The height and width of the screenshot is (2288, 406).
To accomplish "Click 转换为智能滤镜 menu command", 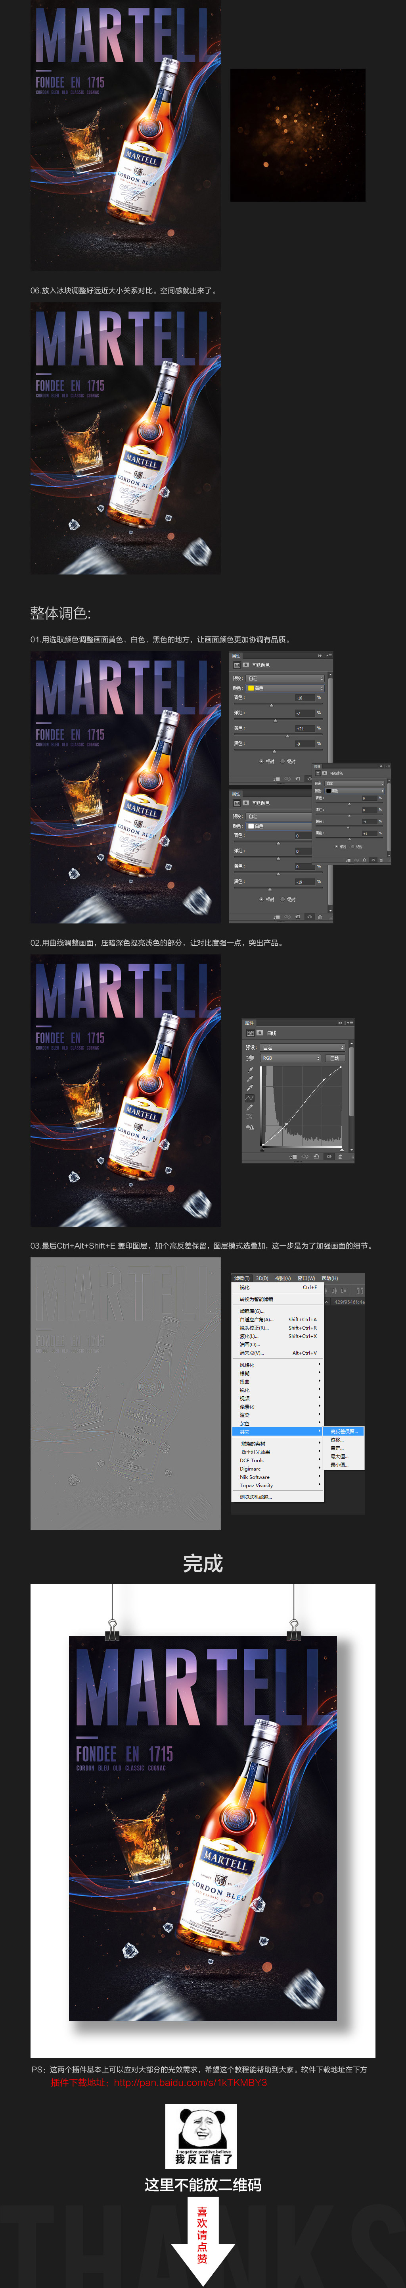I will [278, 1299].
